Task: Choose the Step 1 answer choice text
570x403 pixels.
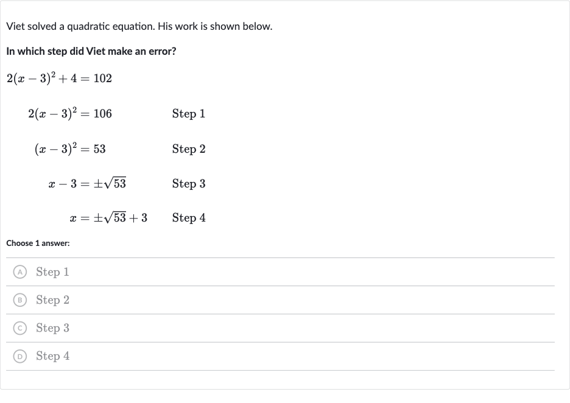Action: [52, 272]
